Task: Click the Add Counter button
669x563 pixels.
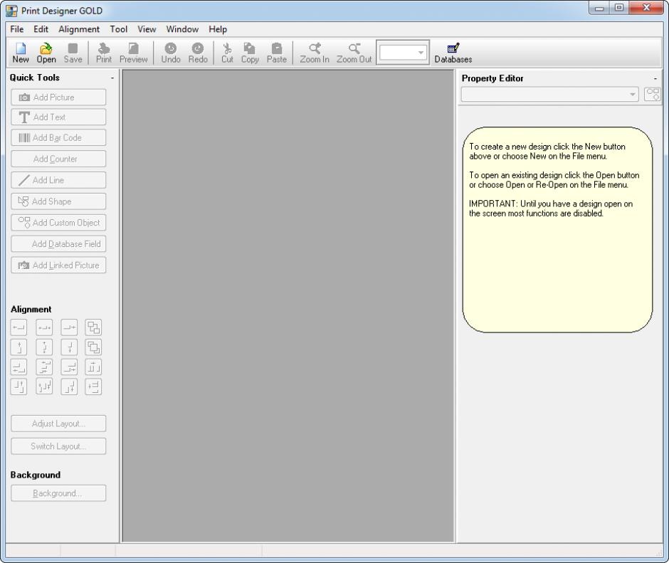Action: [58, 159]
